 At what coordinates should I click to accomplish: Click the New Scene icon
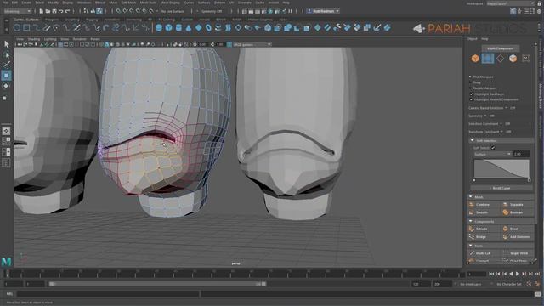[x=42, y=11]
